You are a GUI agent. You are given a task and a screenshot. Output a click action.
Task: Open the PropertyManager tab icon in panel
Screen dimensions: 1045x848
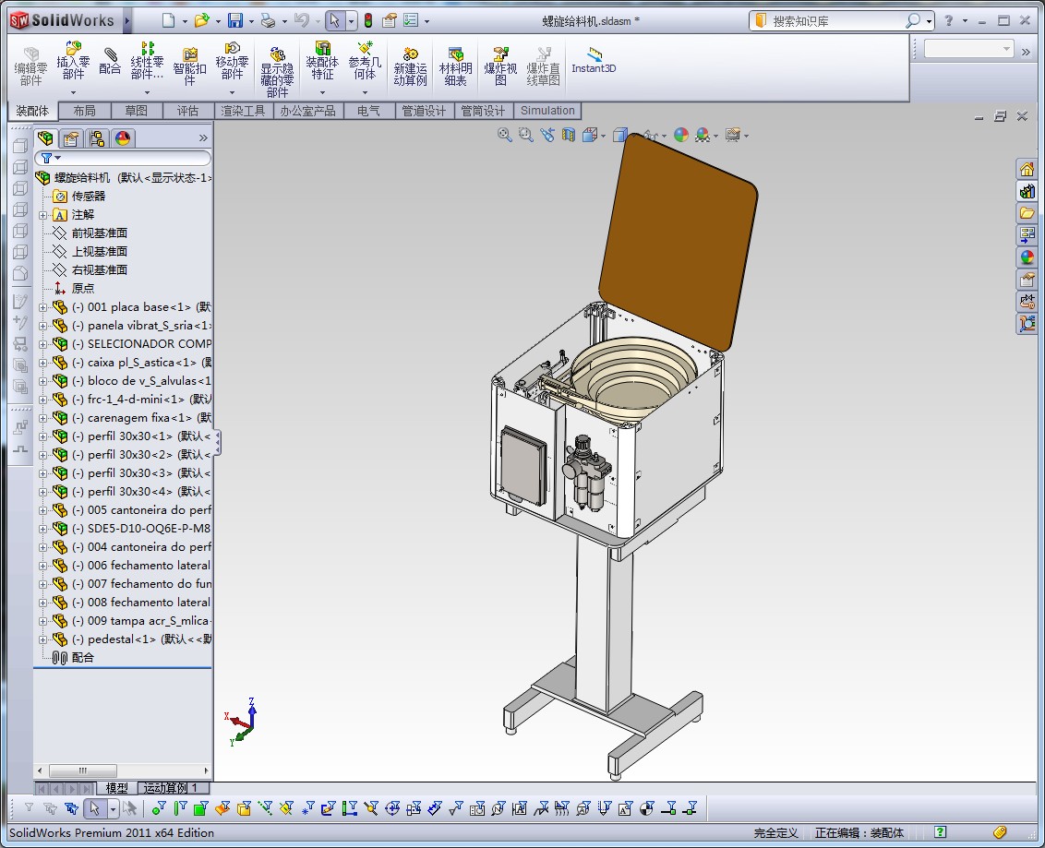(71, 137)
